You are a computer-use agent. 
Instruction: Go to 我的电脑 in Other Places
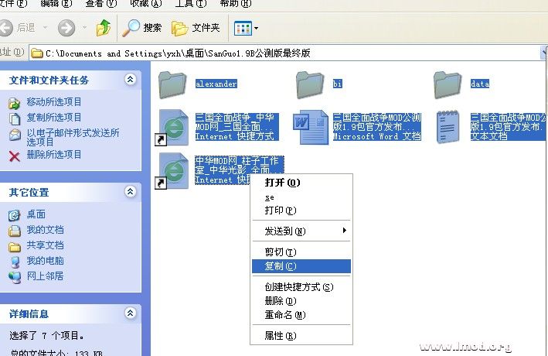pos(45,261)
